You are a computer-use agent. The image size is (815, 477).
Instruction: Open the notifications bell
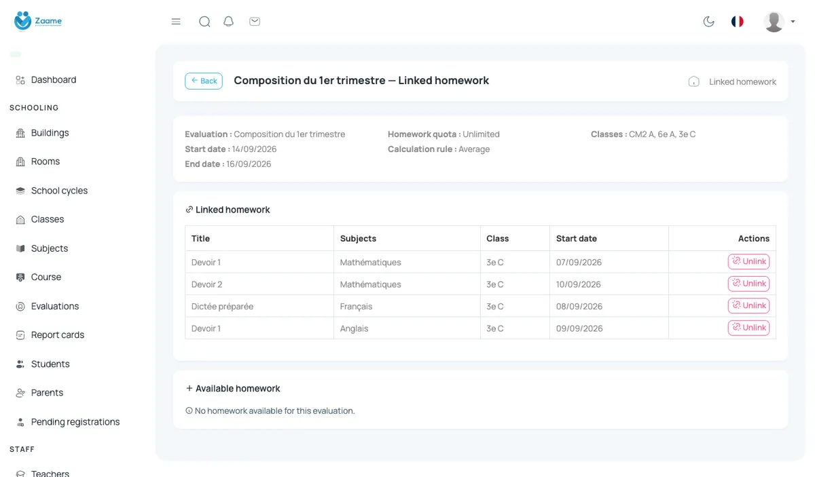229,22
